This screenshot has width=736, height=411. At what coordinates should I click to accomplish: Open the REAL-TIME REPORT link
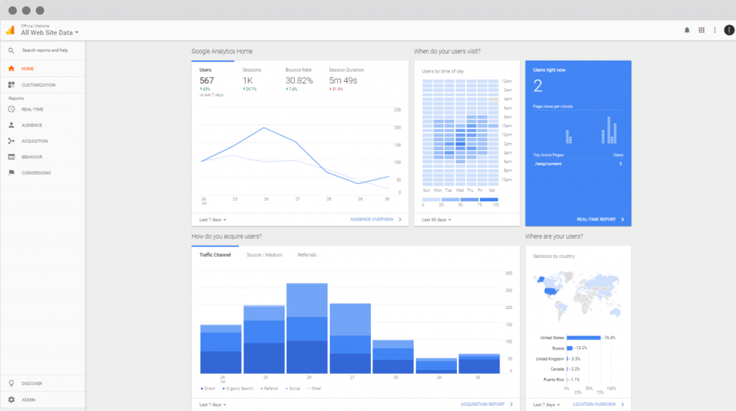coord(596,219)
